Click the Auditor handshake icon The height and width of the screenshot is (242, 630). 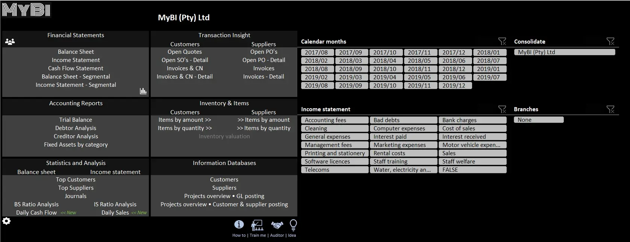point(277,225)
